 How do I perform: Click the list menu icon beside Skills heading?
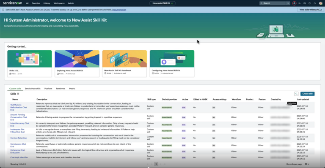click(18, 94)
